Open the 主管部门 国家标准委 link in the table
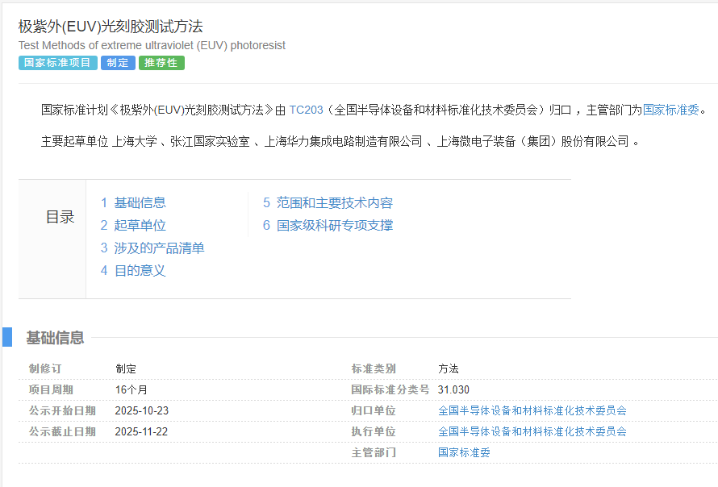Screen dimensions: 718x487 click(x=464, y=452)
